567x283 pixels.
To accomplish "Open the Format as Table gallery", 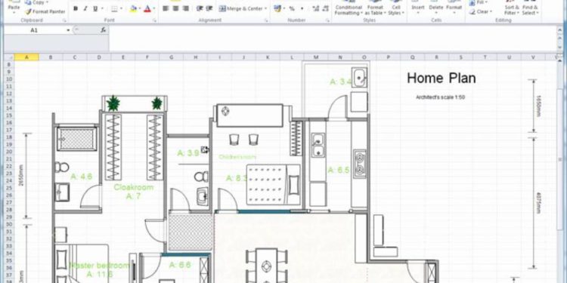I will (x=375, y=9).
